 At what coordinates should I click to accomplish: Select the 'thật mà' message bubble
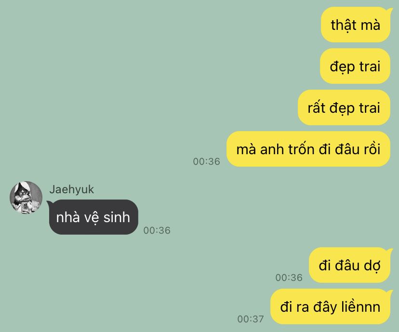356,25
